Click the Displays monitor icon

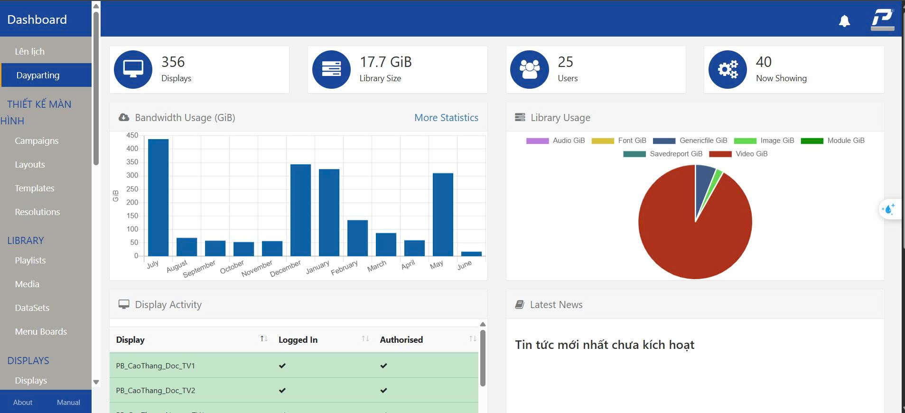pyautogui.click(x=133, y=69)
